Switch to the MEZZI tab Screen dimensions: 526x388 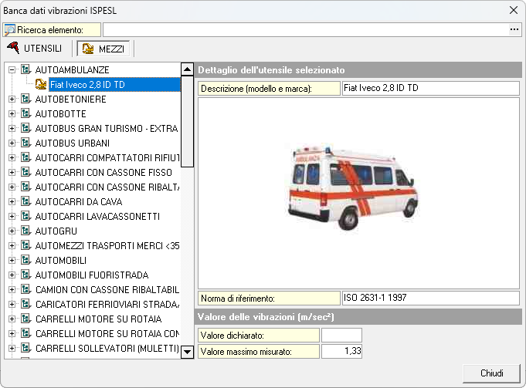point(103,49)
